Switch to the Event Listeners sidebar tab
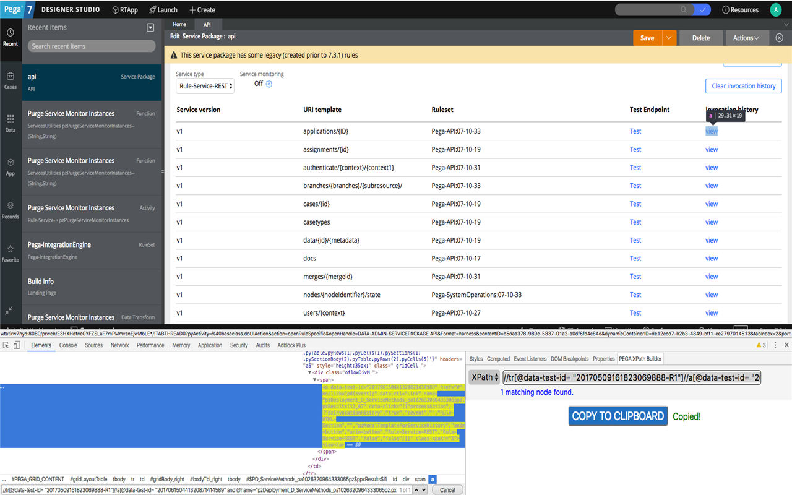 (x=530, y=359)
